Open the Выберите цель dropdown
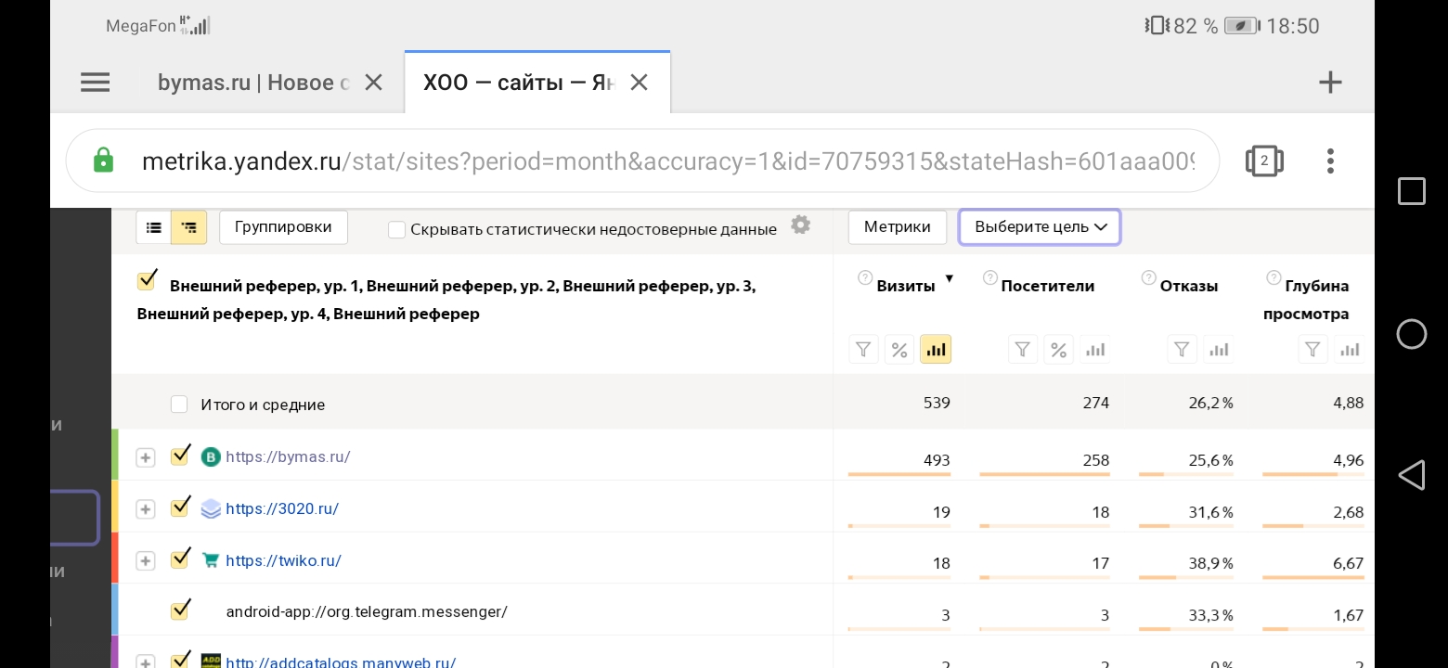The width and height of the screenshot is (1448, 668). (x=1040, y=227)
